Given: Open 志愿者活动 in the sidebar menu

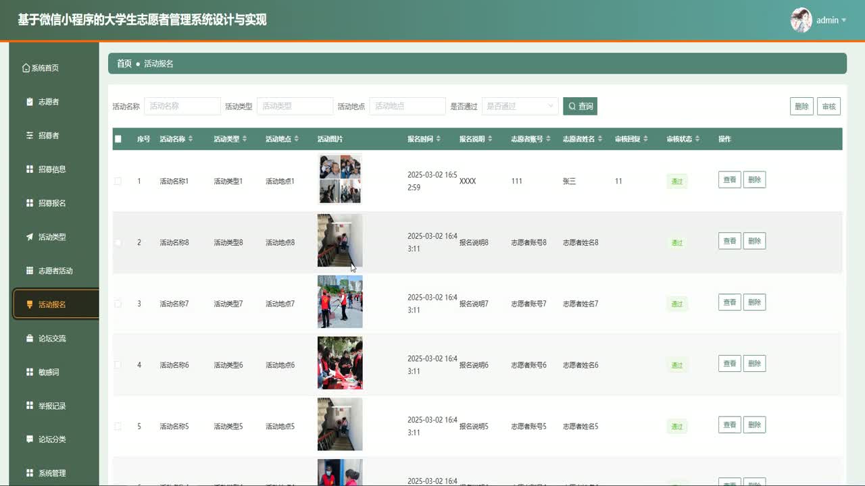Looking at the screenshot, I should click(x=55, y=271).
